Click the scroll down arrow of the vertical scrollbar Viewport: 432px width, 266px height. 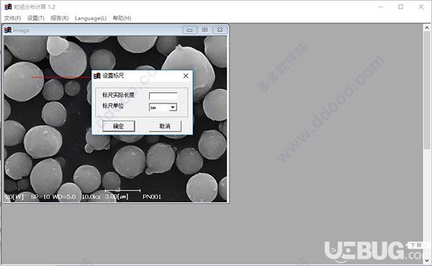[427, 260]
